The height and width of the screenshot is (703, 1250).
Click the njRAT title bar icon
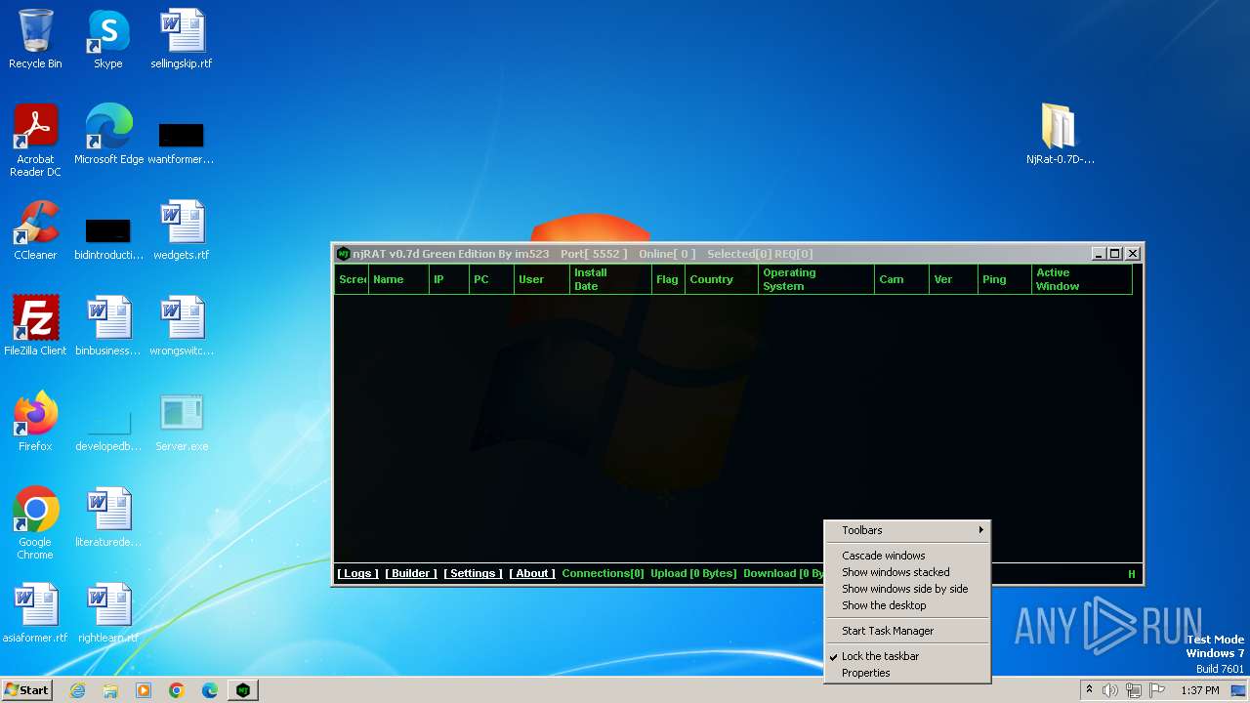[x=343, y=254]
